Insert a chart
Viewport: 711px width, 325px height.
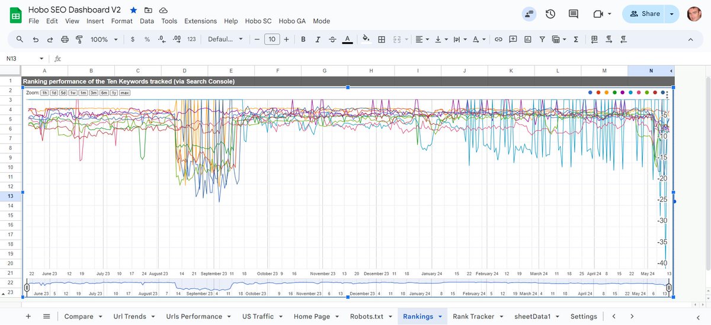coord(527,39)
